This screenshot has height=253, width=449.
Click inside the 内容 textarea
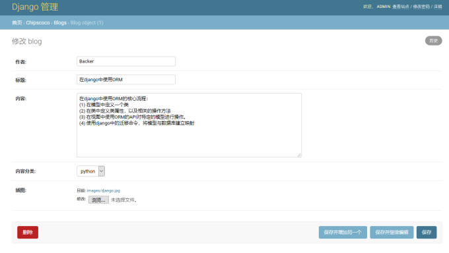(189, 125)
